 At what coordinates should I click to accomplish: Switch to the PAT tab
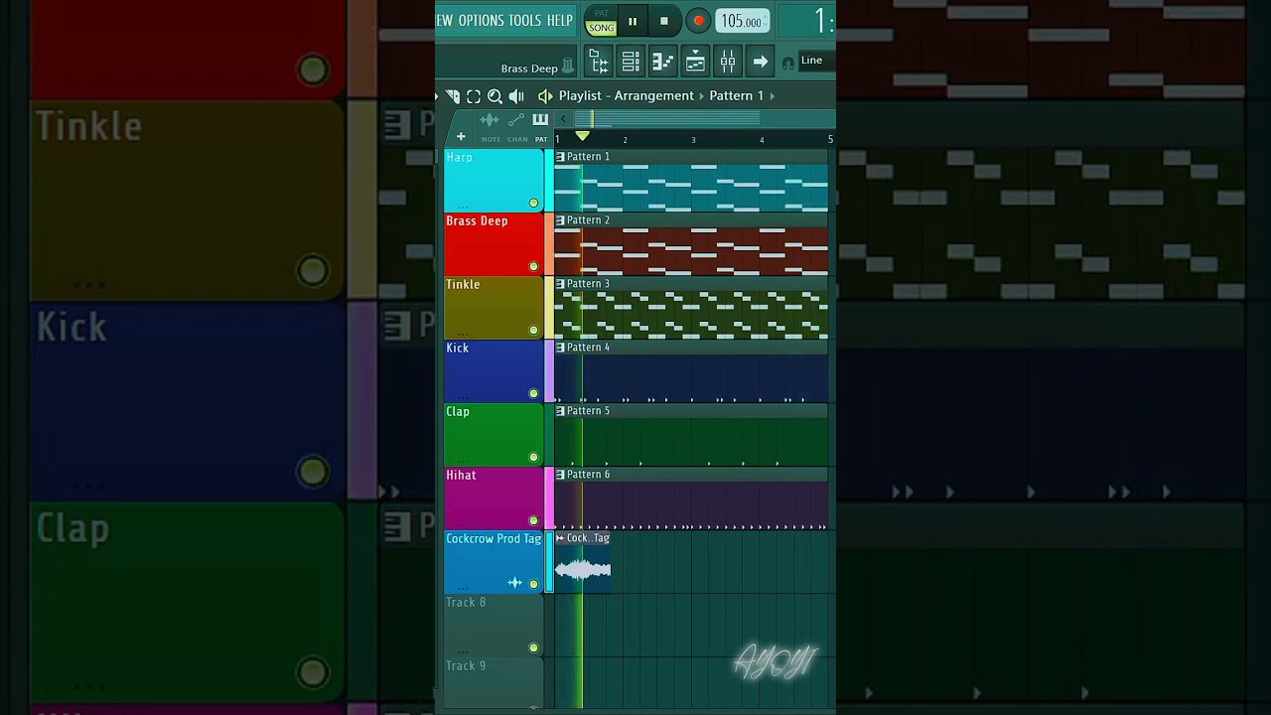click(x=541, y=127)
